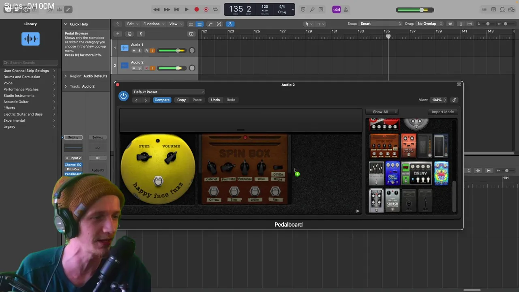Open the Drag No Overlap dropdown
The image size is (519, 292).
(430, 24)
